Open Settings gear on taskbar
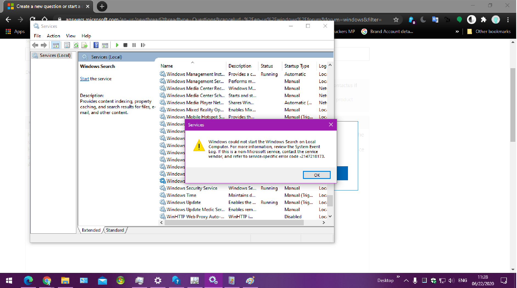The width and height of the screenshot is (517, 288). pos(158,281)
